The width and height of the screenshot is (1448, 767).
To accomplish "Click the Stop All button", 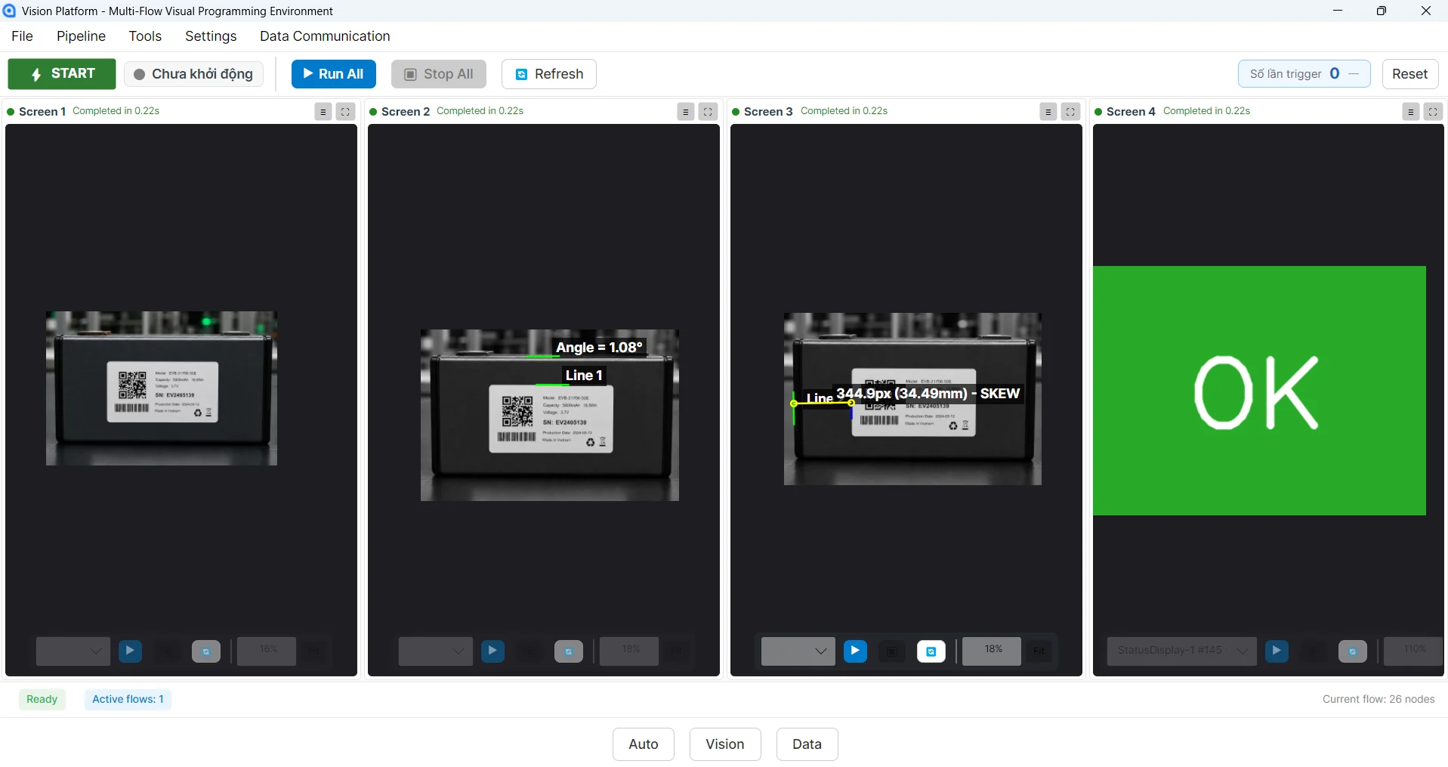I will (439, 74).
